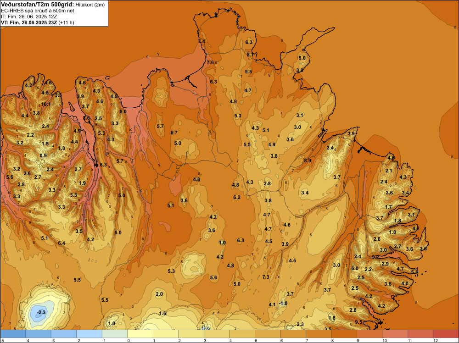Click the legend scale label "-4"
The width and height of the screenshot is (459, 343).
(28, 340)
